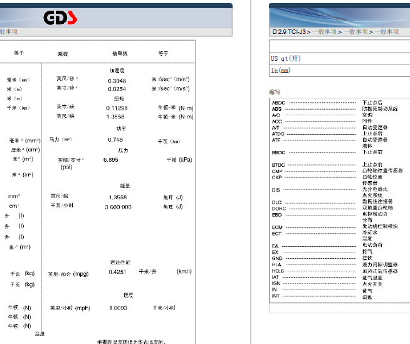Click the value 0.0254
Viewport: 410px width, 344px height.
point(117,89)
